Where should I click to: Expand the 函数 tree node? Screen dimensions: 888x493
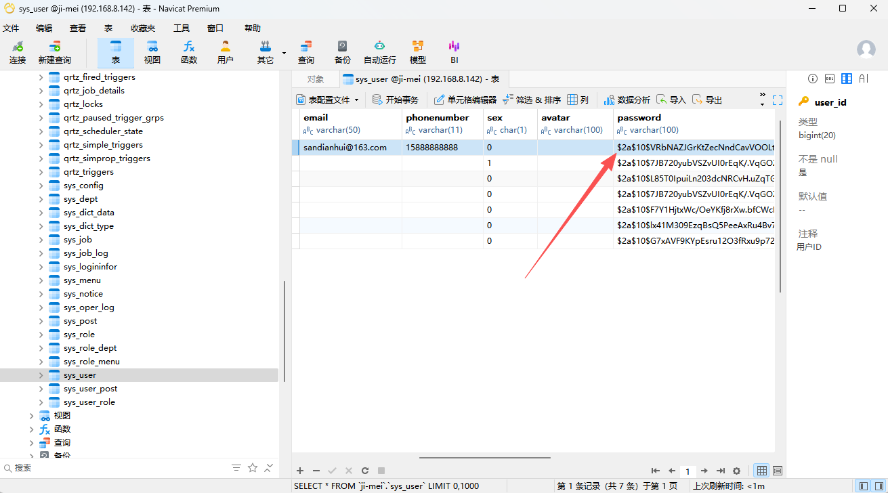[31, 429]
